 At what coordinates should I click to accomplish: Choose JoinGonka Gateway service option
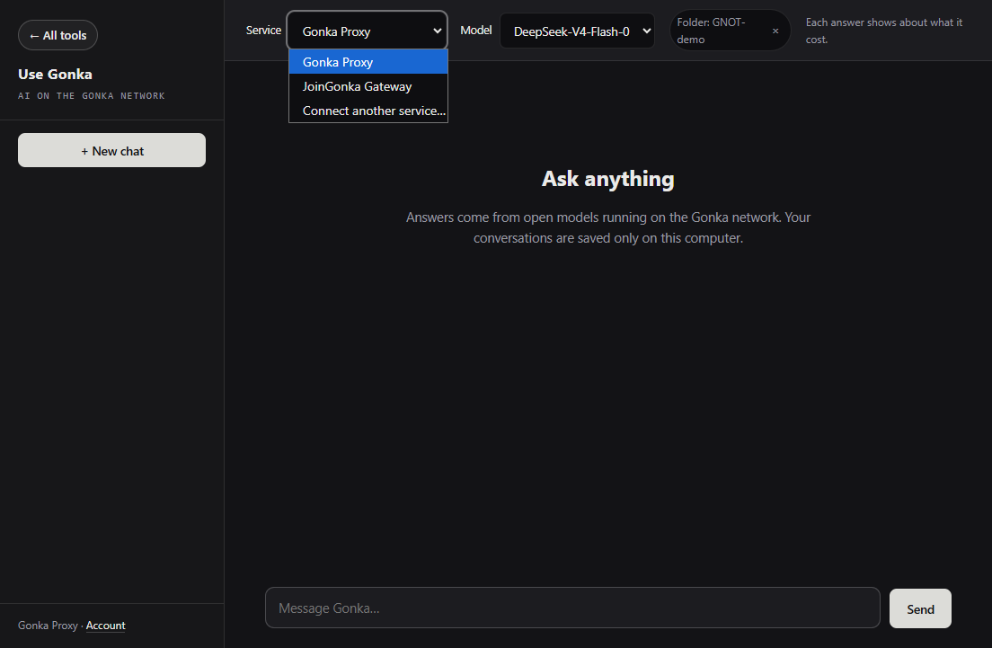point(368,86)
